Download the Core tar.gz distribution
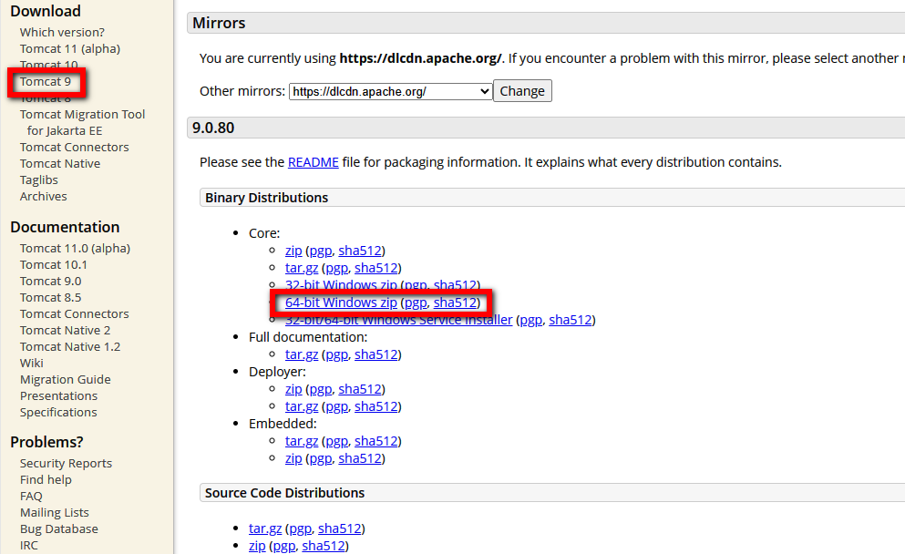This screenshot has height=554, width=905. (x=302, y=268)
